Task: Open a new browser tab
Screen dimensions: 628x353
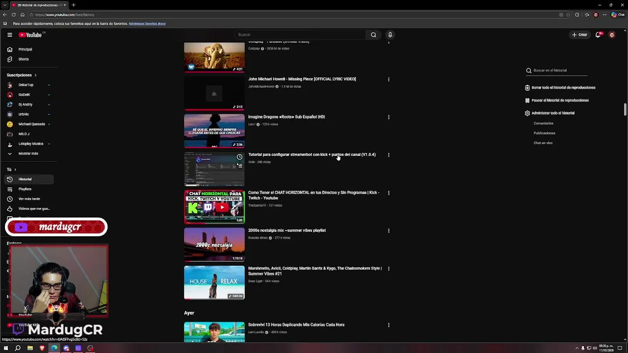Action: pyautogui.click(x=73, y=5)
